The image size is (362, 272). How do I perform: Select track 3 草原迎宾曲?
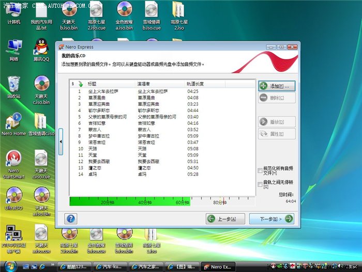[x=161, y=104]
